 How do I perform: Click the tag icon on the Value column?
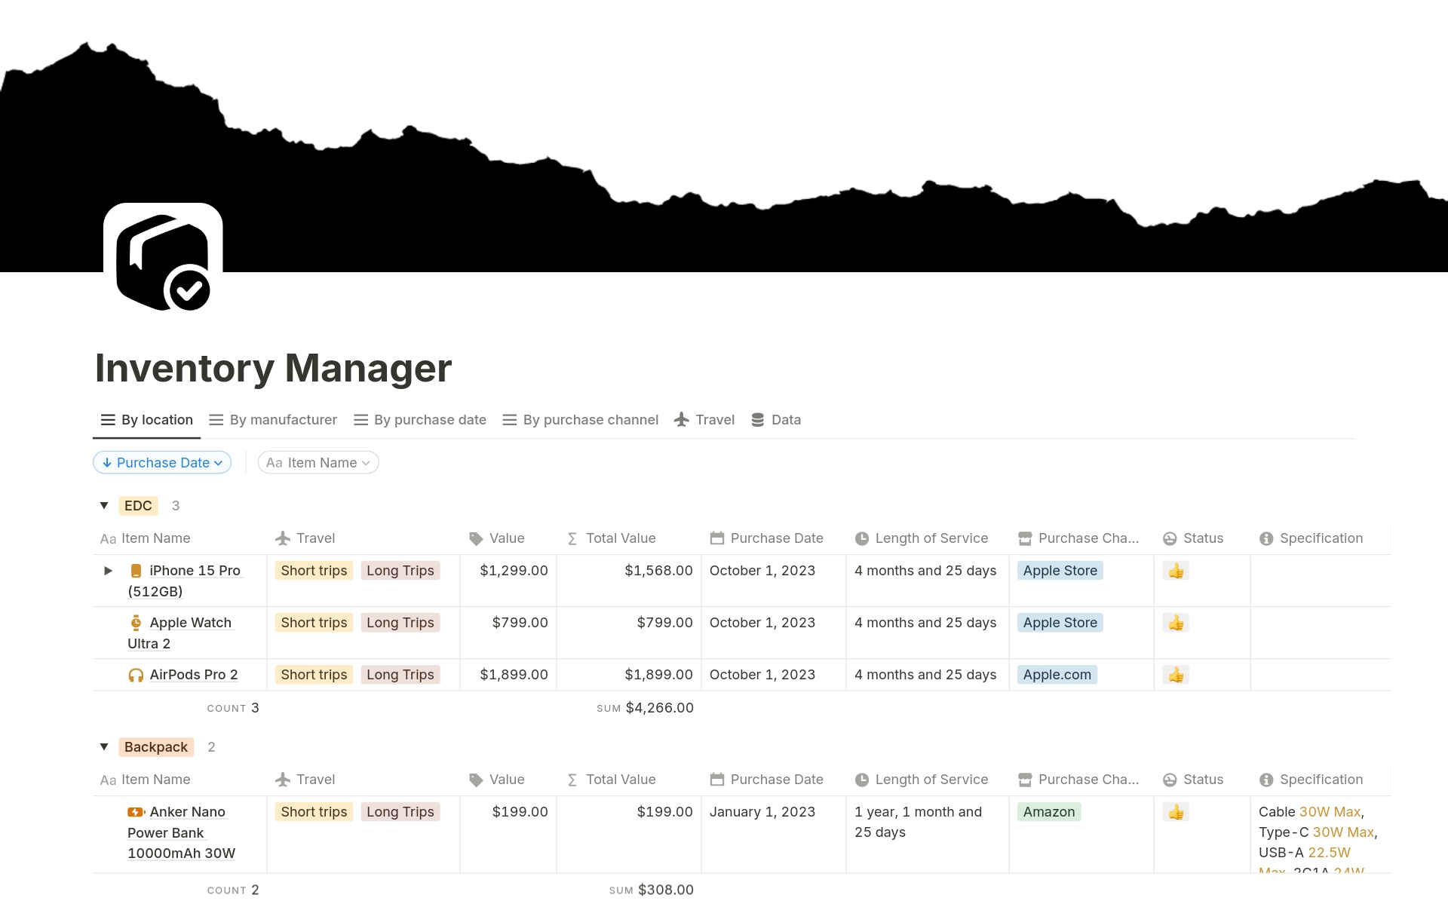pyautogui.click(x=476, y=538)
